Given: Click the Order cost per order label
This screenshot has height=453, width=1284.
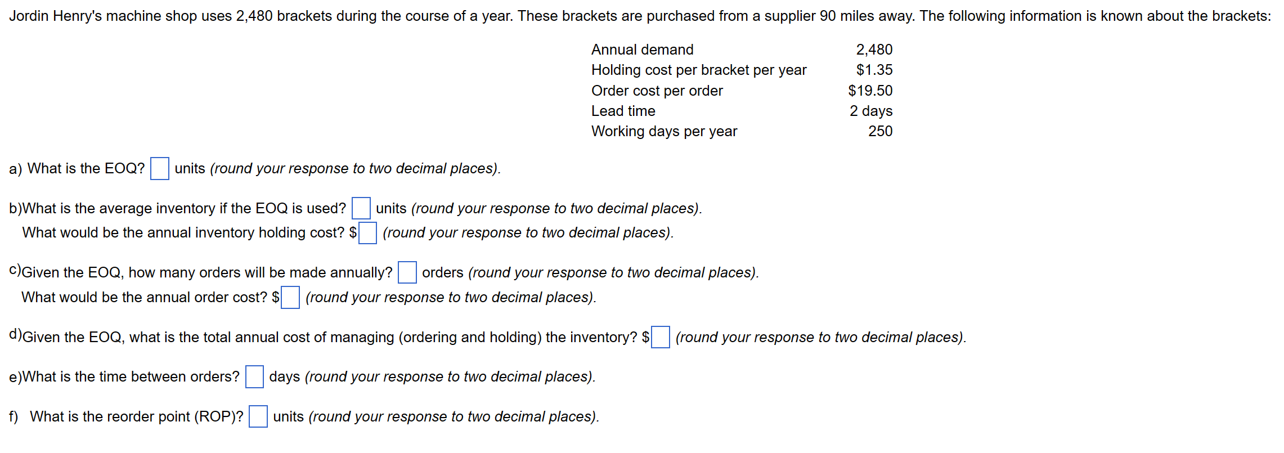Looking at the screenshot, I should [x=657, y=91].
